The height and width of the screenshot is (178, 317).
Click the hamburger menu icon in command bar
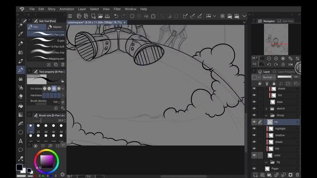coord(70,16)
